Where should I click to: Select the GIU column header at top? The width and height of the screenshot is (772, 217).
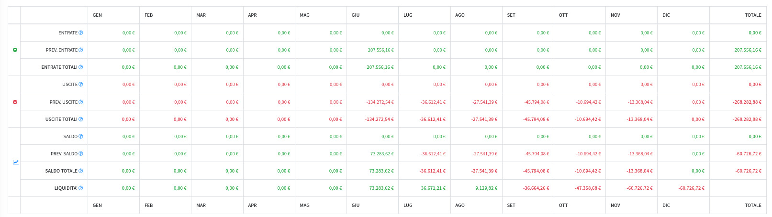click(x=356, y=15)
